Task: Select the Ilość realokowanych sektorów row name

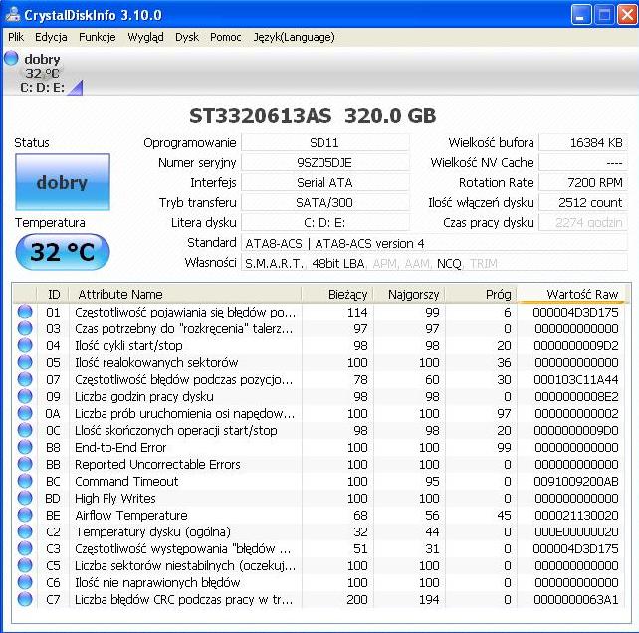Action: click(156, 362)
